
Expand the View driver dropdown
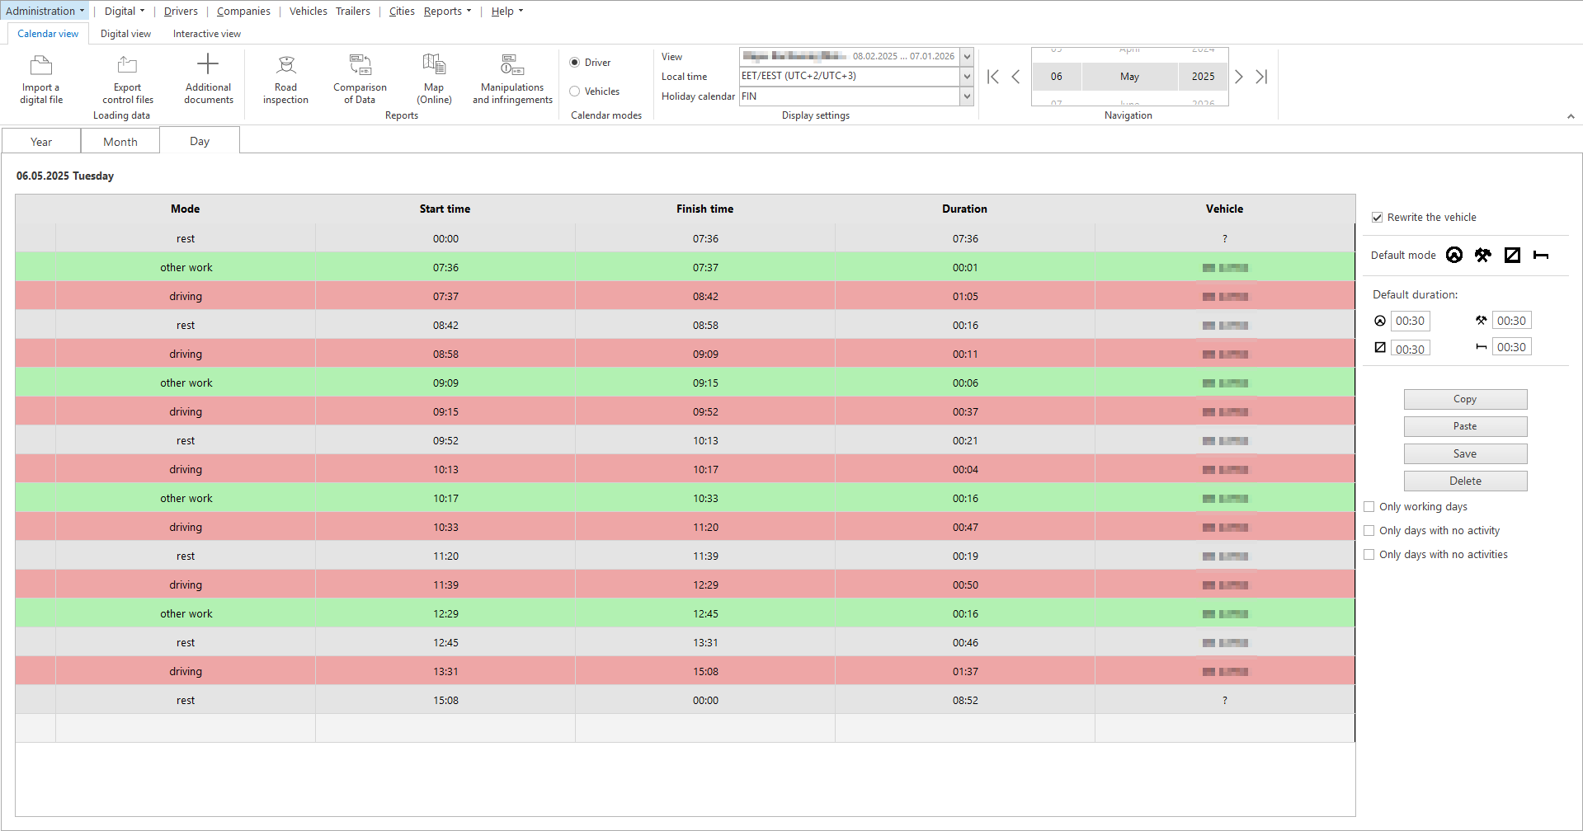[967, 56]
